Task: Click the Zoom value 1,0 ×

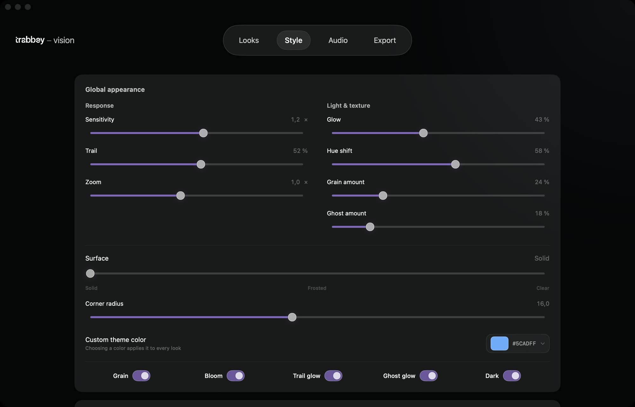Action: coord(299,182)
